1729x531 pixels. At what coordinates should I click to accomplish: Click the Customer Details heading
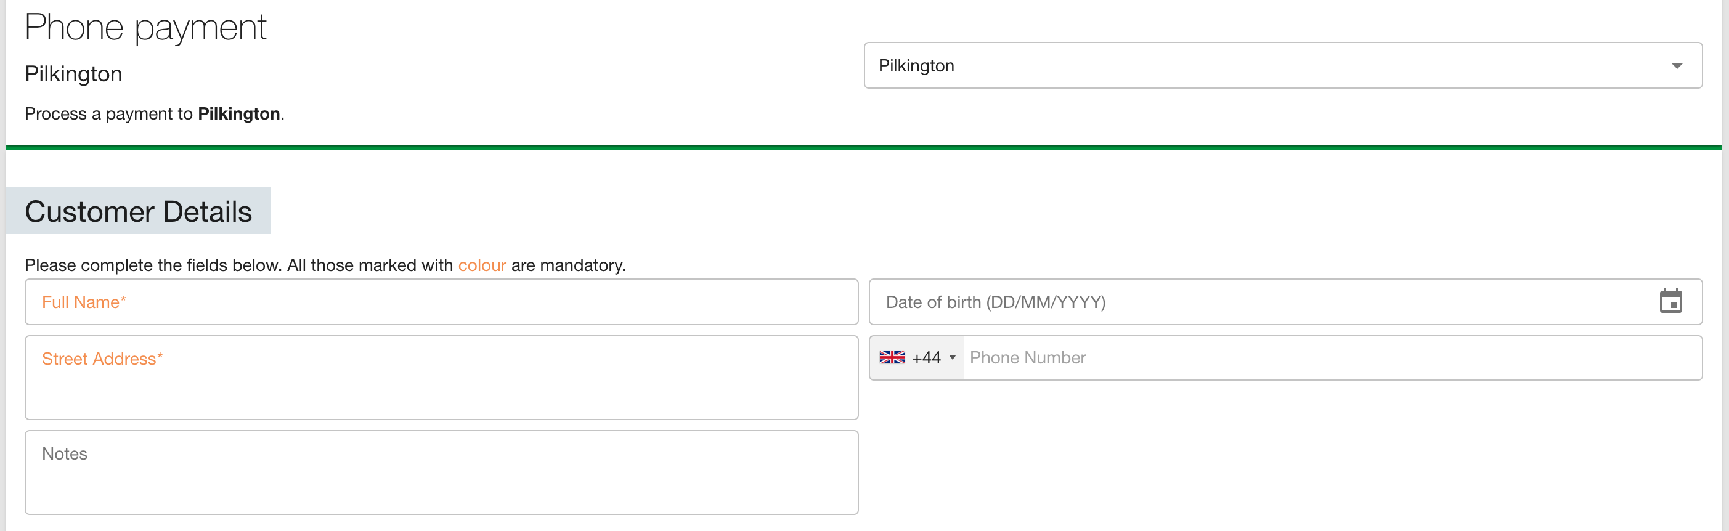pyautogui.click(x=137, y=211)
